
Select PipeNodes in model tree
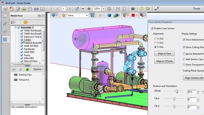(29, 49)
